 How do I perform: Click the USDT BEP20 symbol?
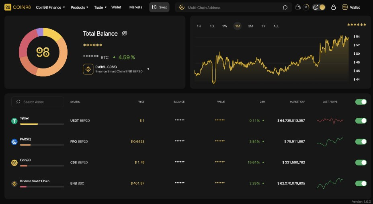[80, 121]
